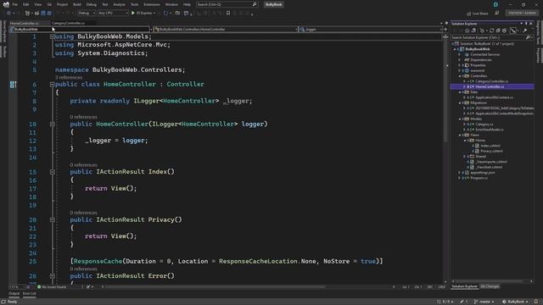Open the Error List tab at bottom
This screenshot has height=305, width=543.
coord(30,294)
